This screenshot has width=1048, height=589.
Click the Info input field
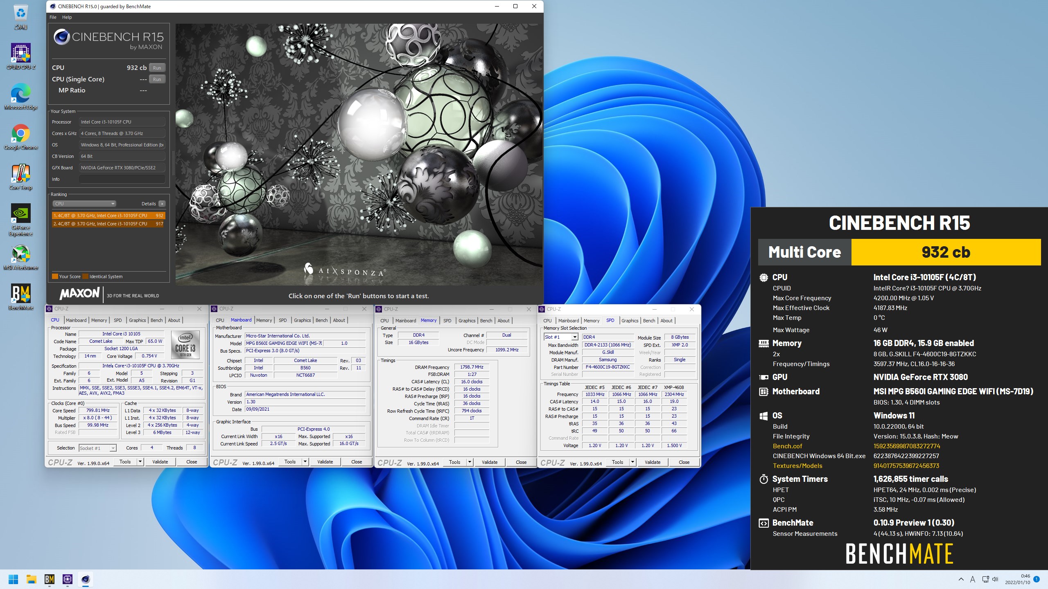pyautogui.click(x=122, y=179)
